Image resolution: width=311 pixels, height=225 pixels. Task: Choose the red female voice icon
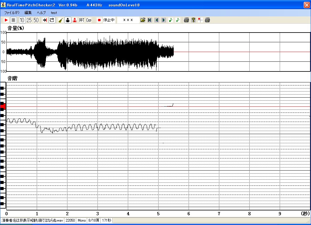point(75,20)
